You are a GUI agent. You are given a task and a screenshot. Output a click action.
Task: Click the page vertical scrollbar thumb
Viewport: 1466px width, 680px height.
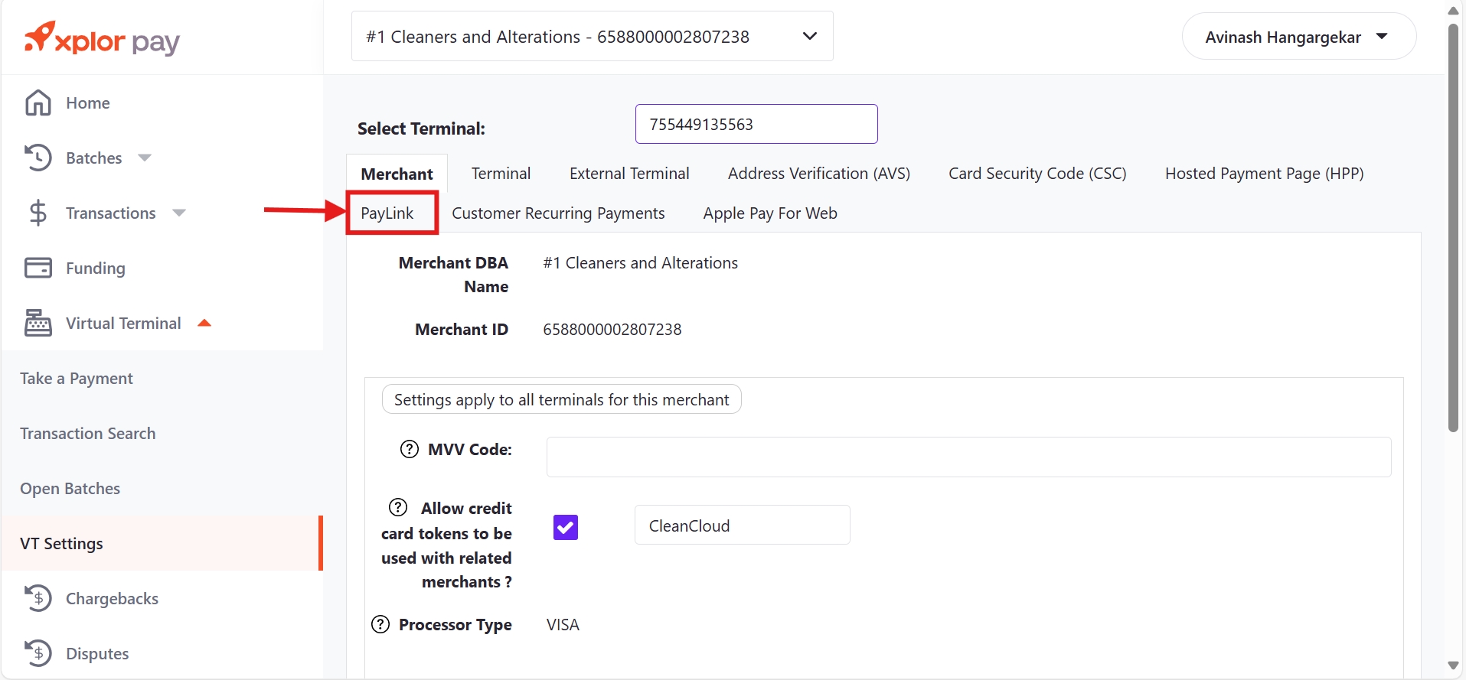[1453, 229]
